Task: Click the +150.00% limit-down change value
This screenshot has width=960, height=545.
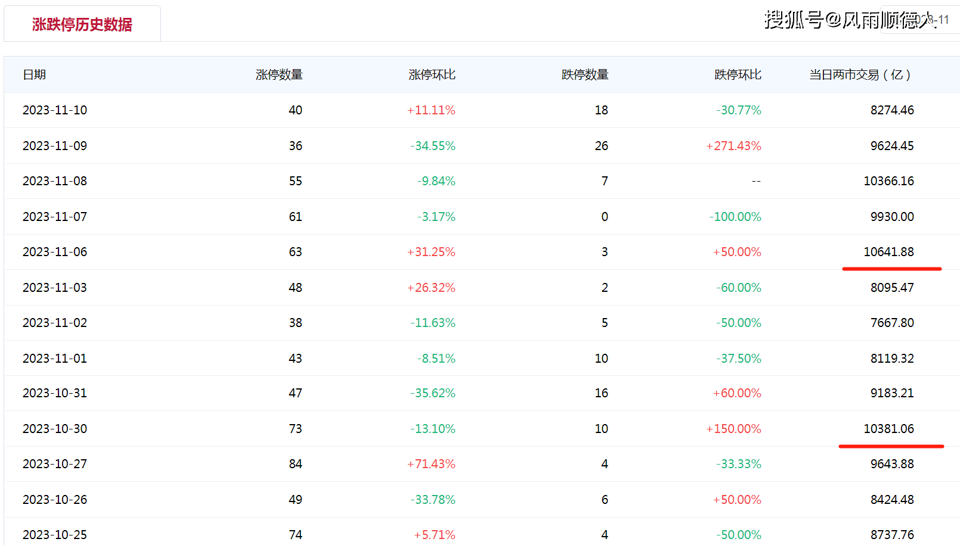Action: pos(733,429)
